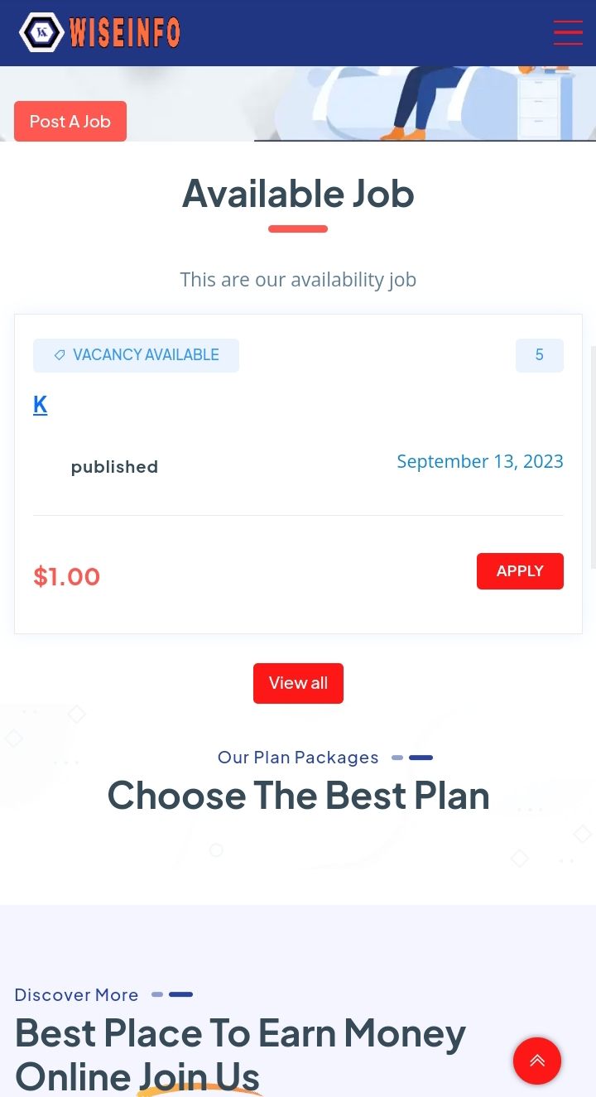Click the $1.00 job price
This screenshot has height=1097, width=596.
click(x=66, y=576)
